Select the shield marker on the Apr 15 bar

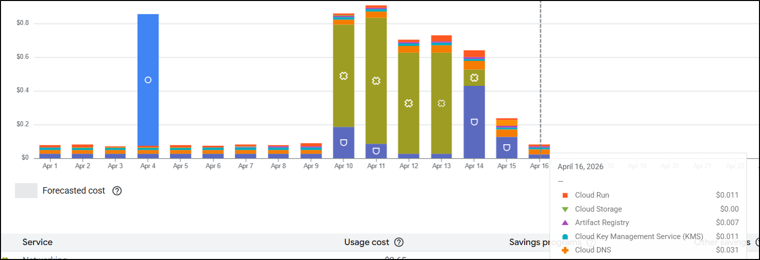(507, 148)
